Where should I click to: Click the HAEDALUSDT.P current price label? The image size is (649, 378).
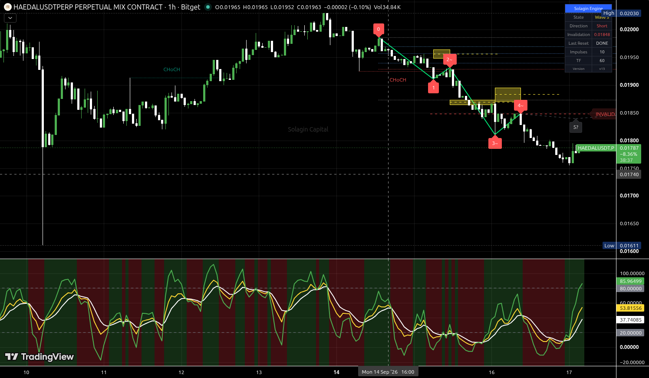tap(596, 148)
